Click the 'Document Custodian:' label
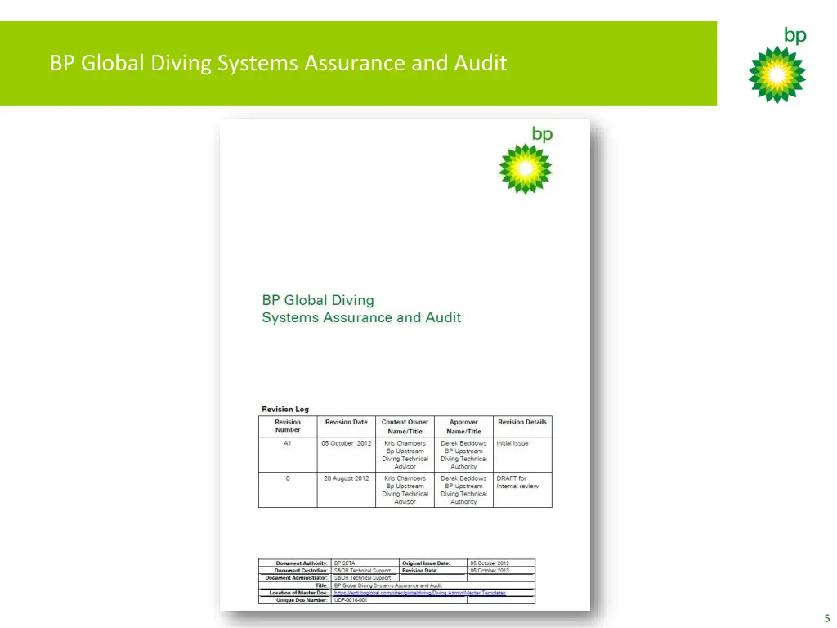 click(301, 570)
